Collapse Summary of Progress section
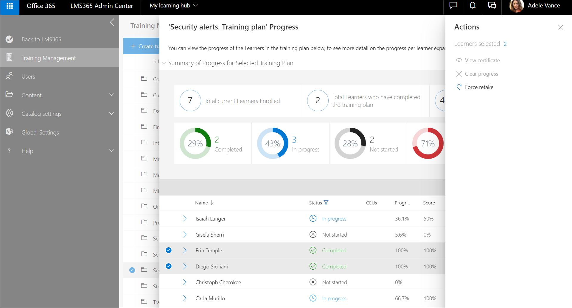The image size is (572, 308). tap(164, 63)
